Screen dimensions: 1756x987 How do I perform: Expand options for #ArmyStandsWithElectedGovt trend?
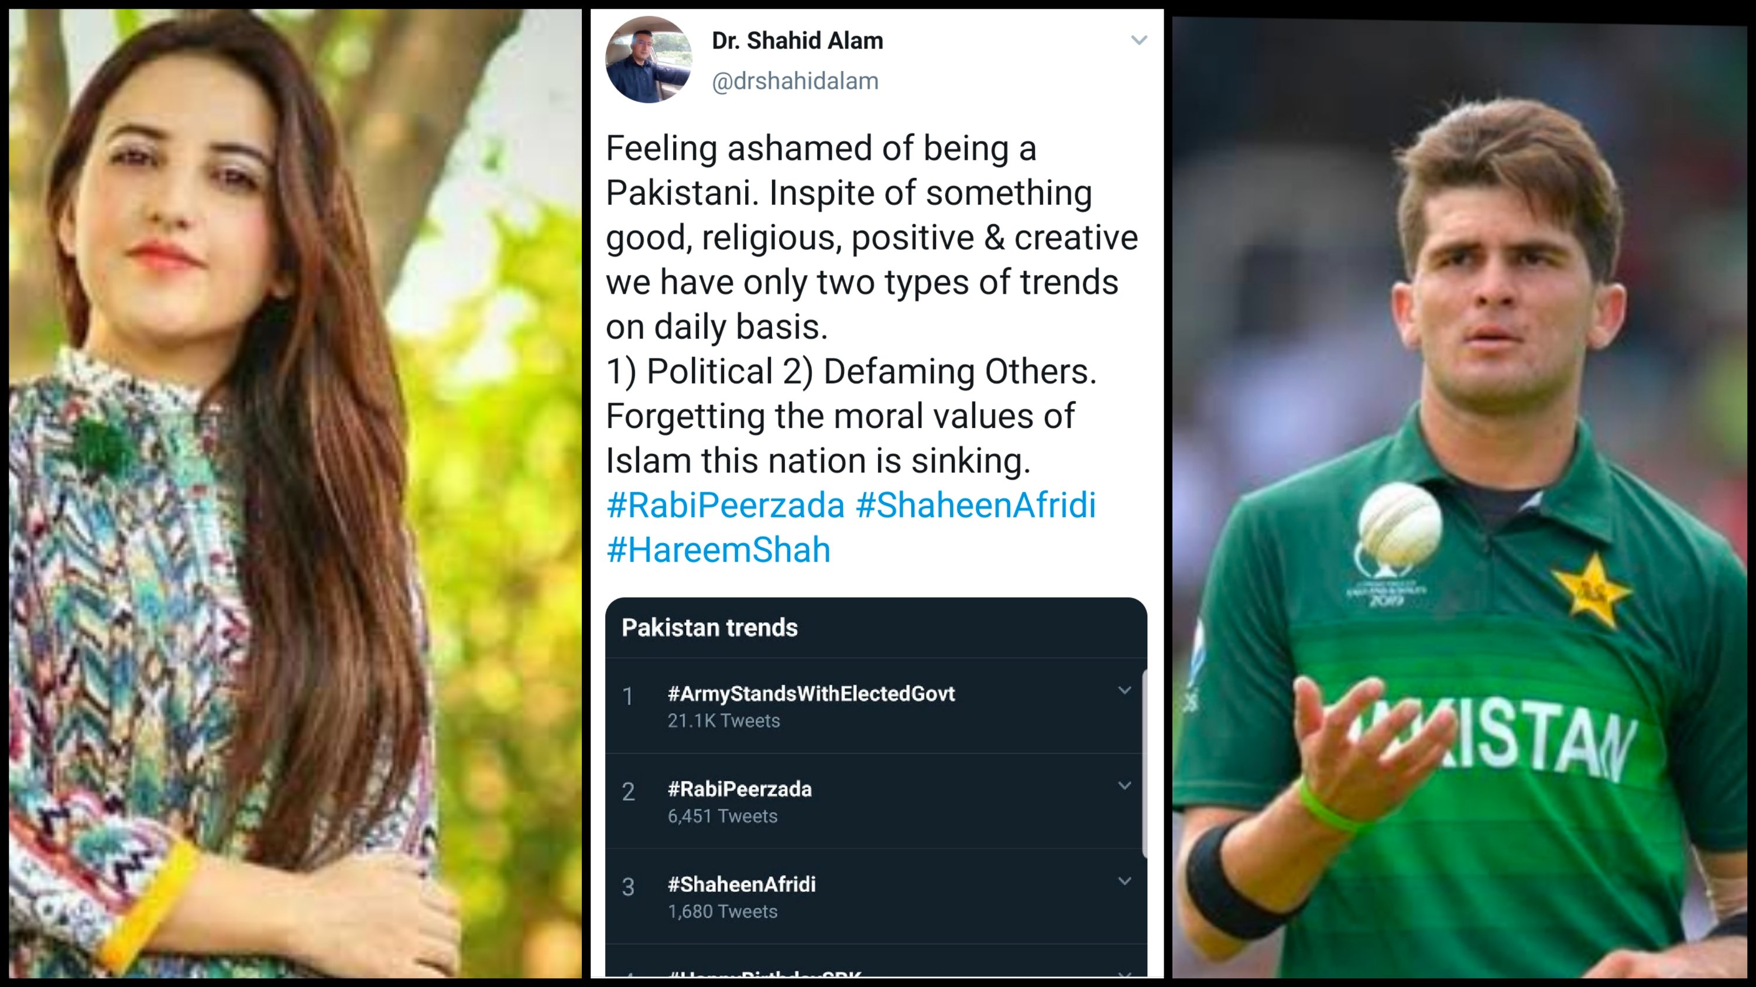click(1124, 691)
